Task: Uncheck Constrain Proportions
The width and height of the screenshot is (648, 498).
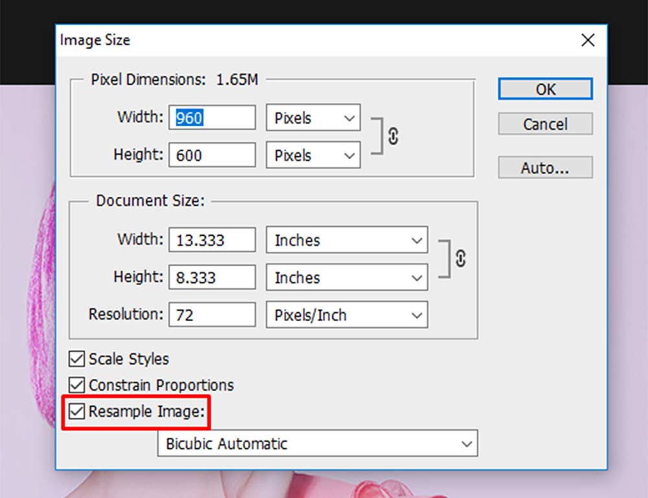Action: [77, 385]
